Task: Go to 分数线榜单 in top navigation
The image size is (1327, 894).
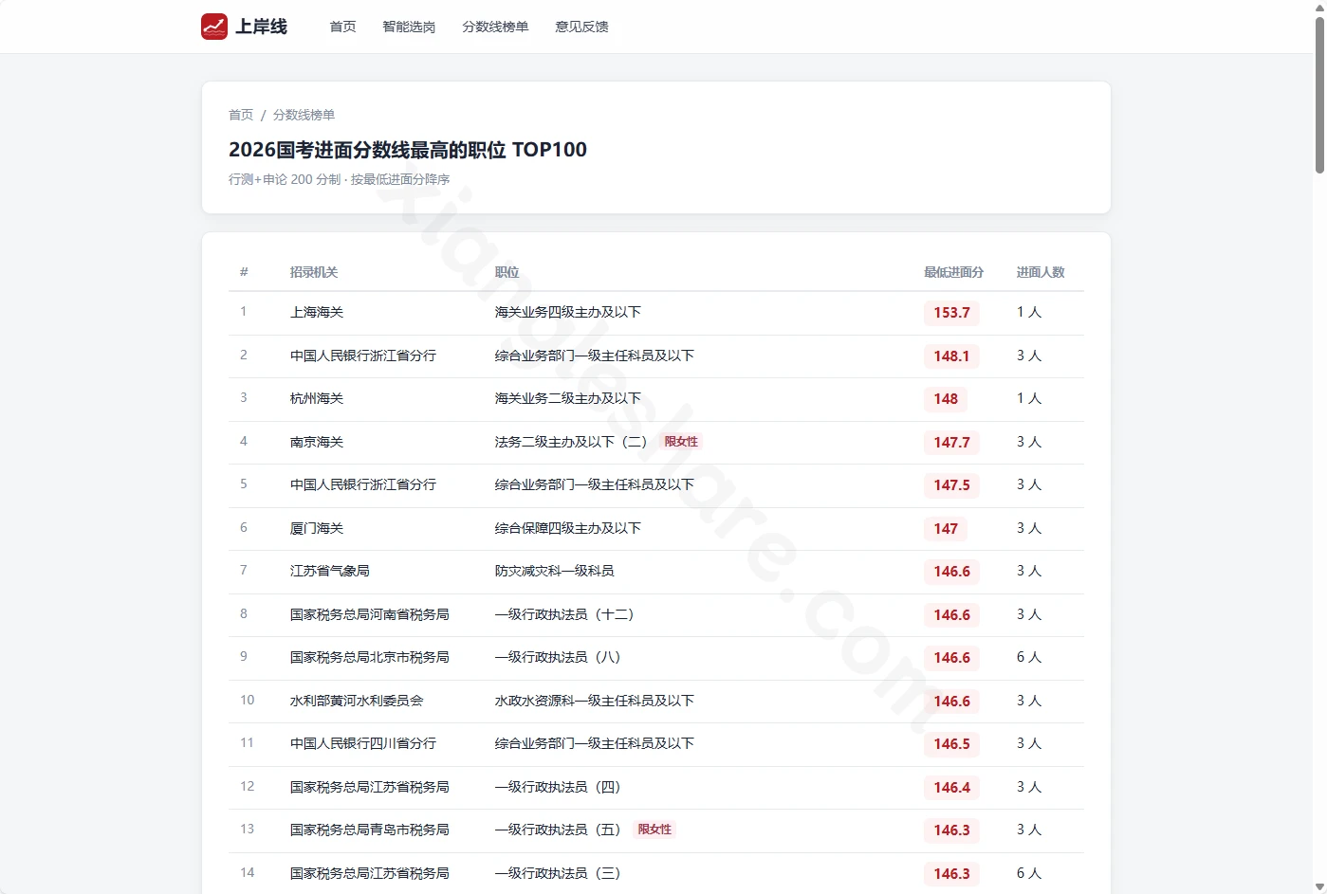Action: tap(495, 27)
